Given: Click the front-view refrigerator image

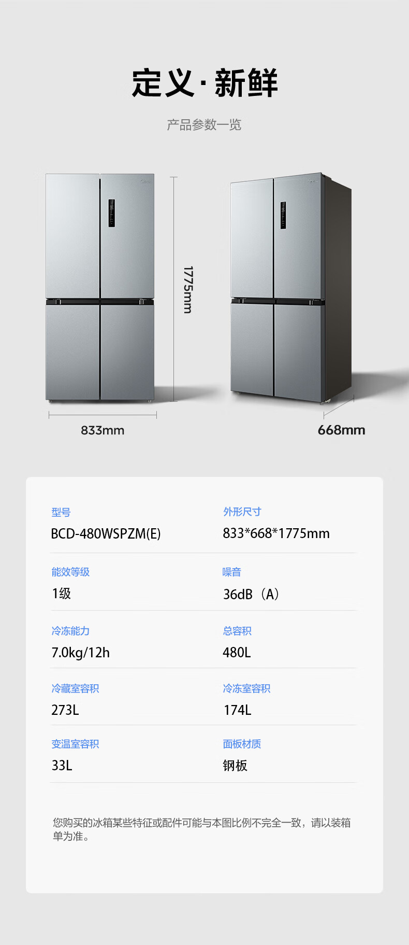Looking at the screenshot, I should coord(100,288).
